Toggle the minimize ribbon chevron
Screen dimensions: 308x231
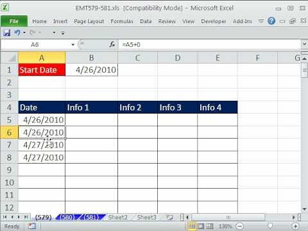pos(261,21)
